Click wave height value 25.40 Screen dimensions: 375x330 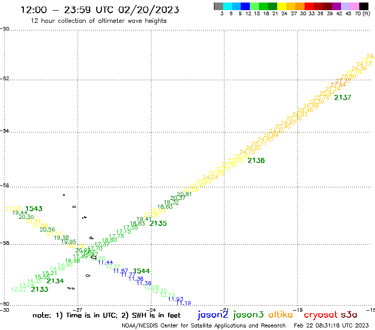click(283, 126)
